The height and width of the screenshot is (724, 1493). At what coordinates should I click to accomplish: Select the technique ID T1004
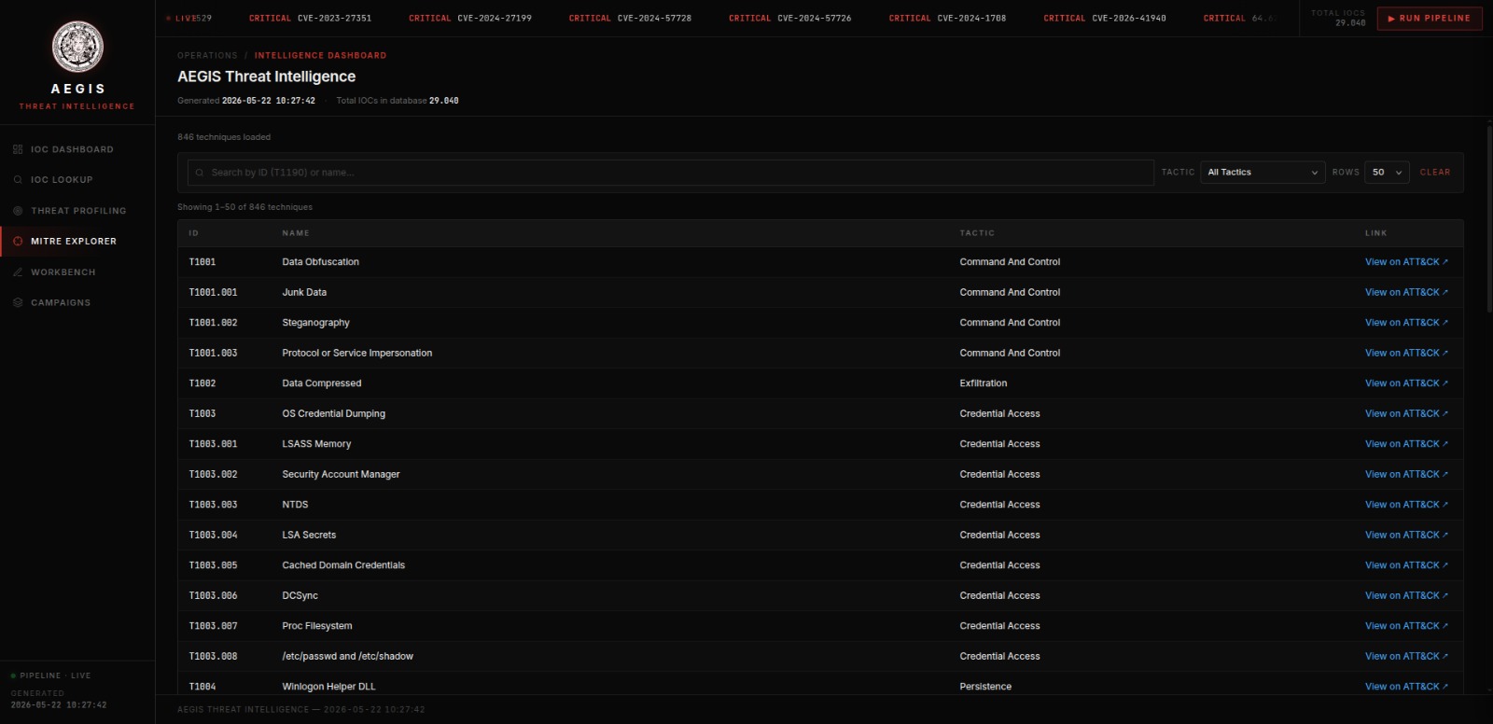click(202, 687)
